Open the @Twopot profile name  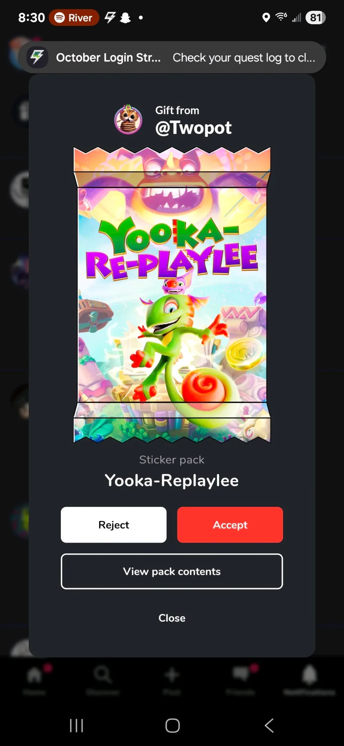tap(193, 128)
